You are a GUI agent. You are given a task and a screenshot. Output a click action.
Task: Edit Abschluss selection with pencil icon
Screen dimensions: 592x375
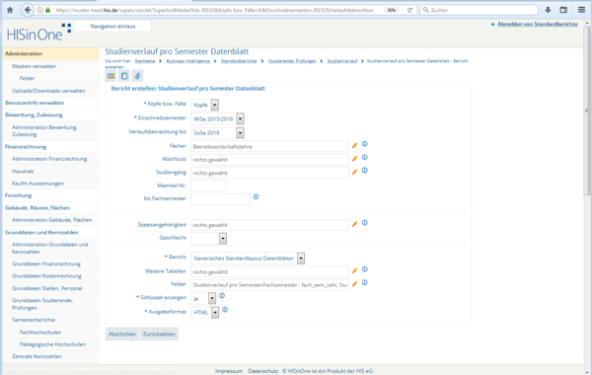[x=355, y=159]
